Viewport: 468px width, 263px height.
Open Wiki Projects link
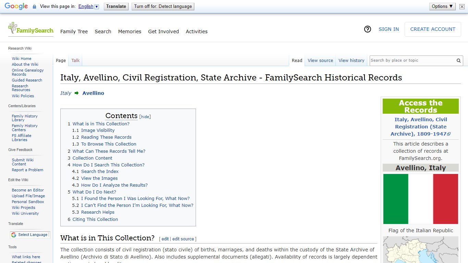(x=24, y=208)
